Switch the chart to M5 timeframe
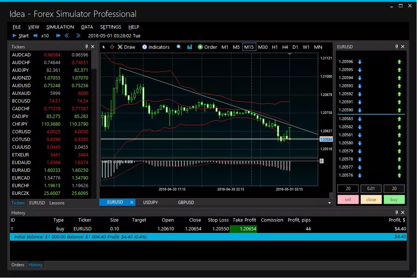Viewport: 417px width, 278px height. (x=236, y=47)
